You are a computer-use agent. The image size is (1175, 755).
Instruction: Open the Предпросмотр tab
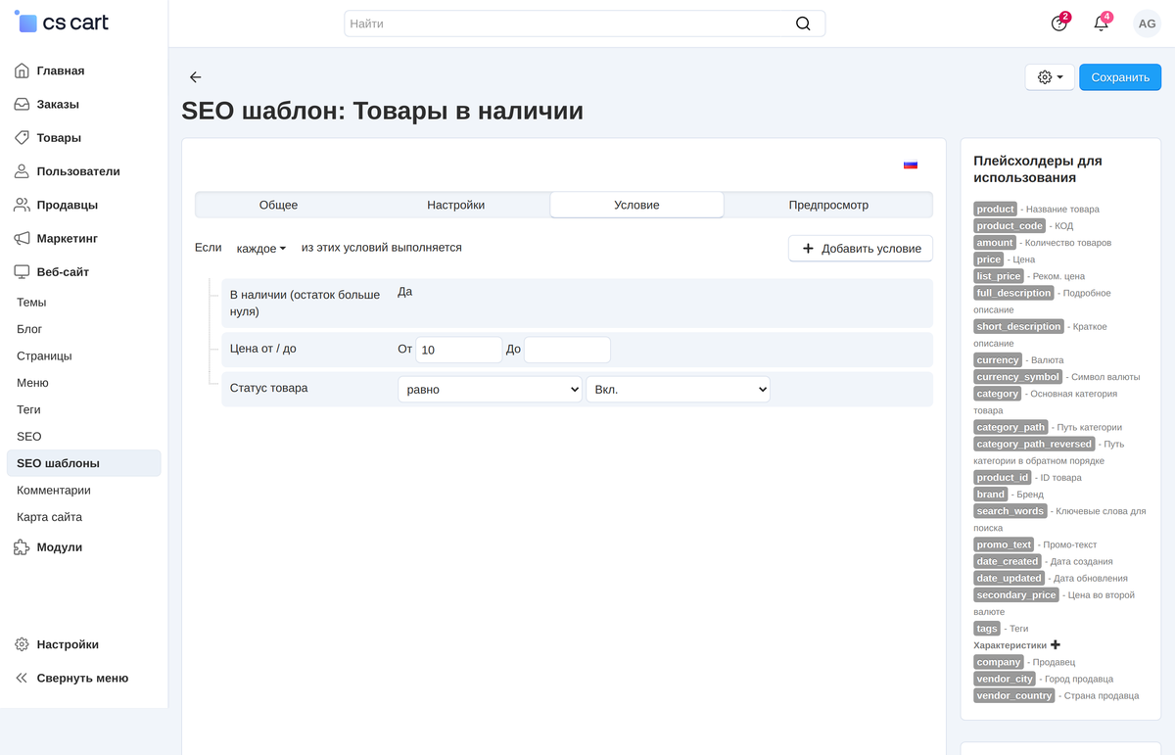click(828, 205)
